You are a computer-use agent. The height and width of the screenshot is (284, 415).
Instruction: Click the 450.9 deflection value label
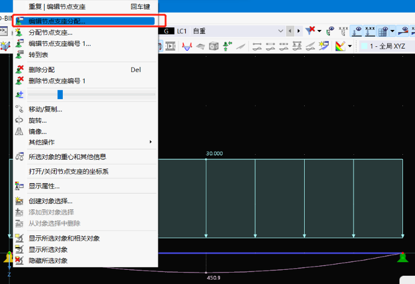214,277
